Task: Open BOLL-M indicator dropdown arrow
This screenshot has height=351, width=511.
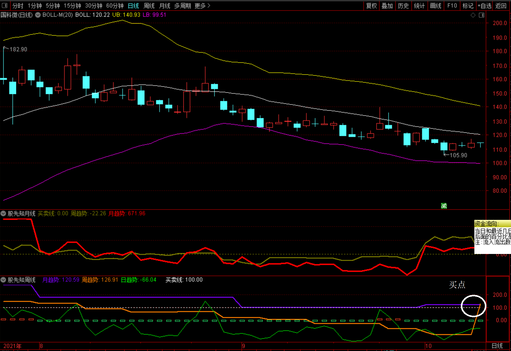Action: click(38, 15)
